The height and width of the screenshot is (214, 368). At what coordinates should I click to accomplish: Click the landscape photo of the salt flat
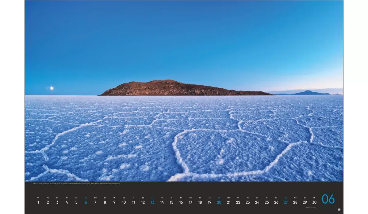point(184,91)
